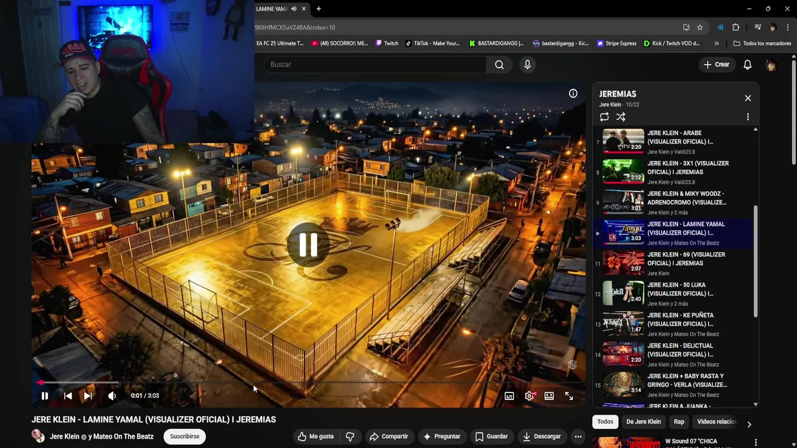Subscribe with the Suscribirse button

click(x=185, y=437)
